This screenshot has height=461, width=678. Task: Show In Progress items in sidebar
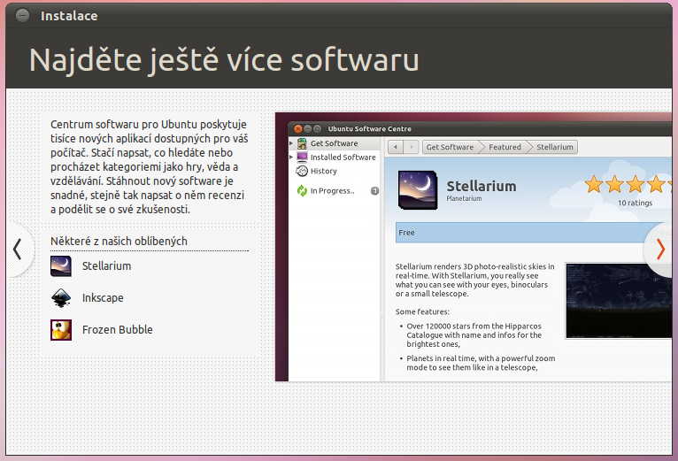click(x=335, y=191)
